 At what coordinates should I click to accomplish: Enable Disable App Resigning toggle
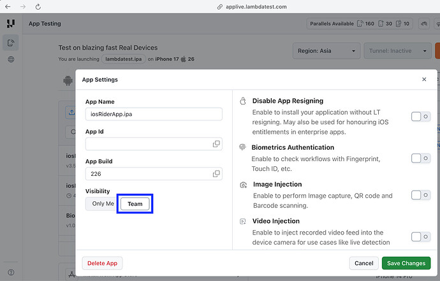pyautogui.click(x=420, y=117)
